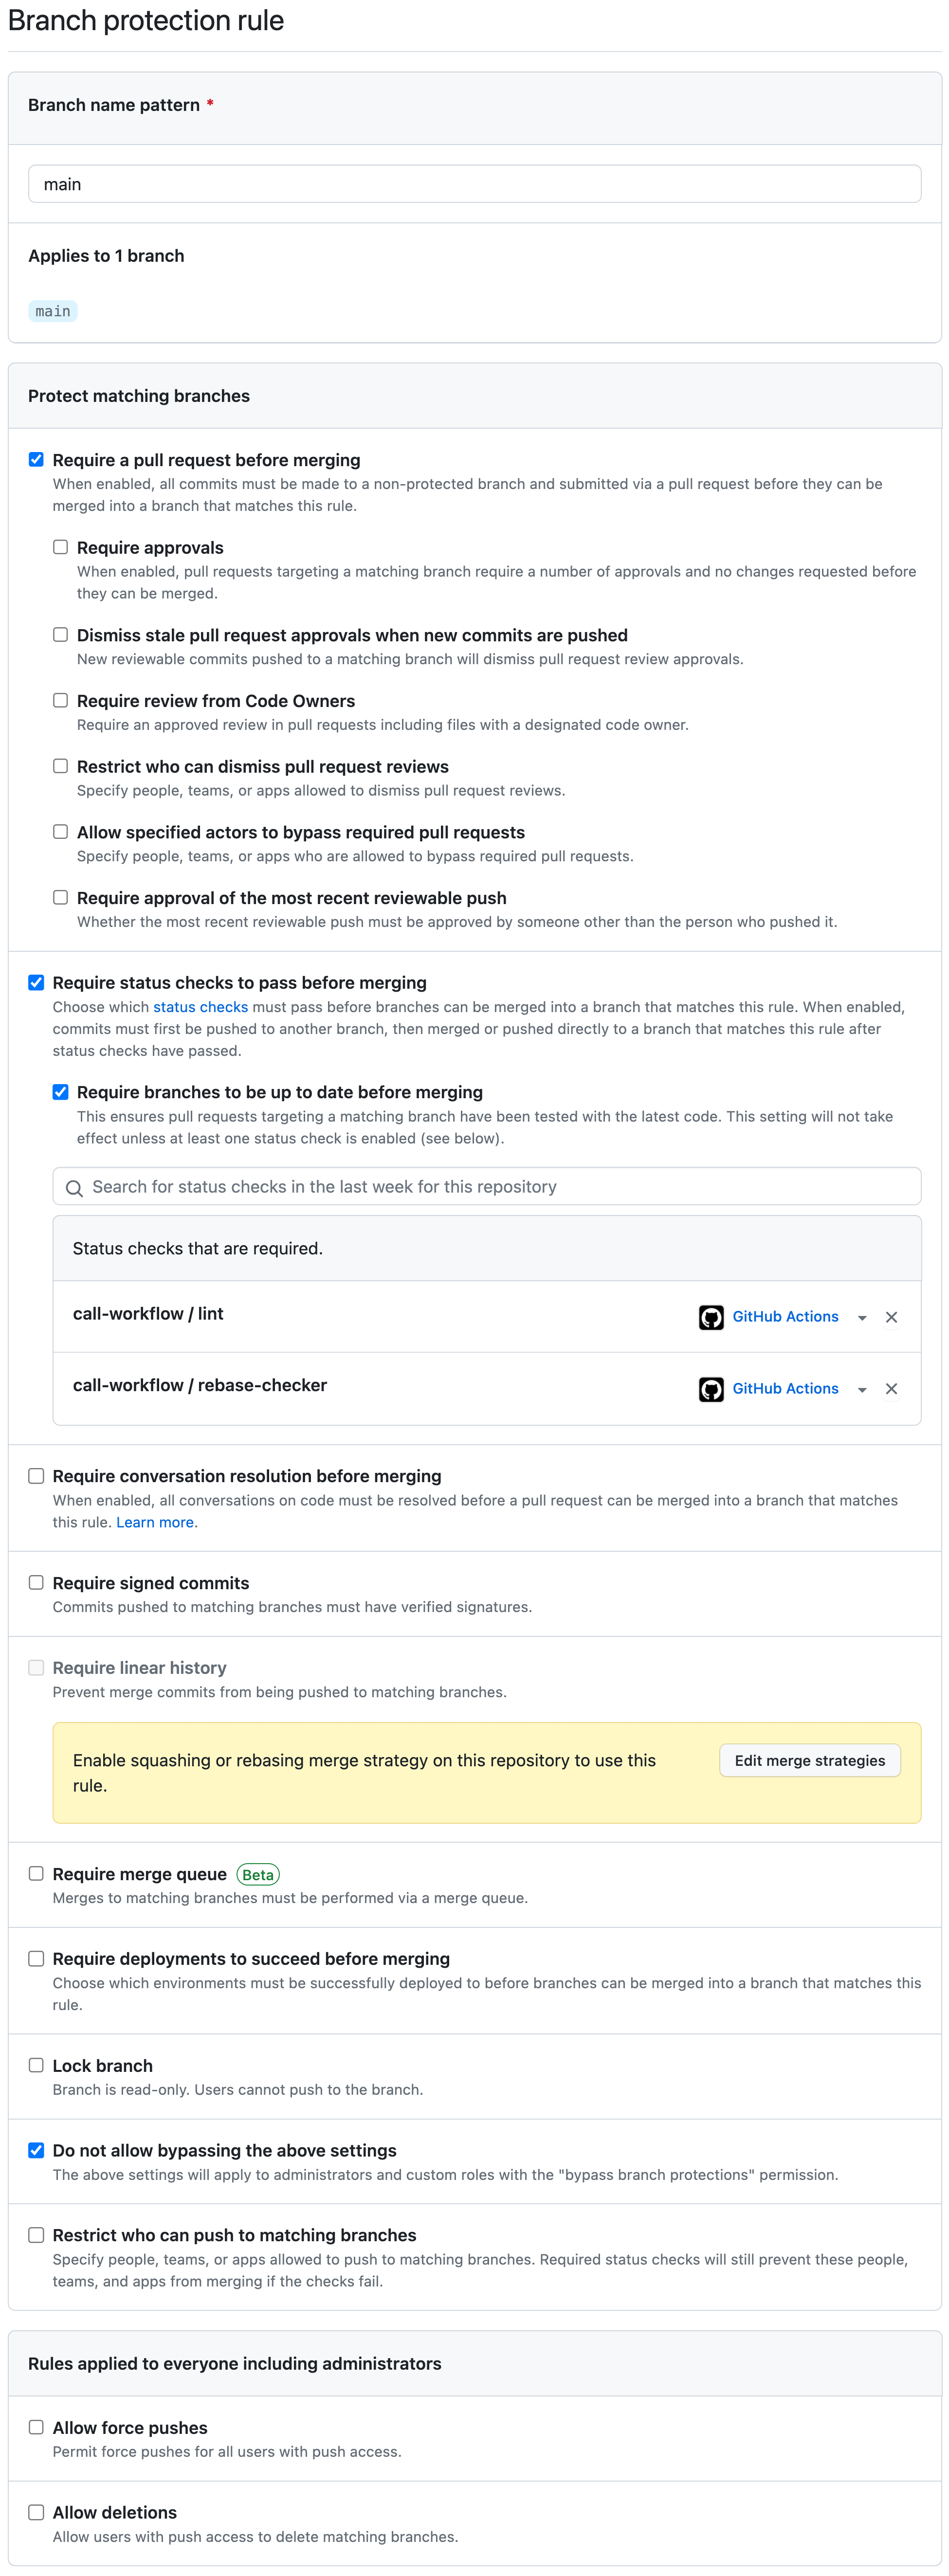Screen dimensions: 949x2576
Task: Click the magnifying glass in status check search
Action: point(74,1187)
